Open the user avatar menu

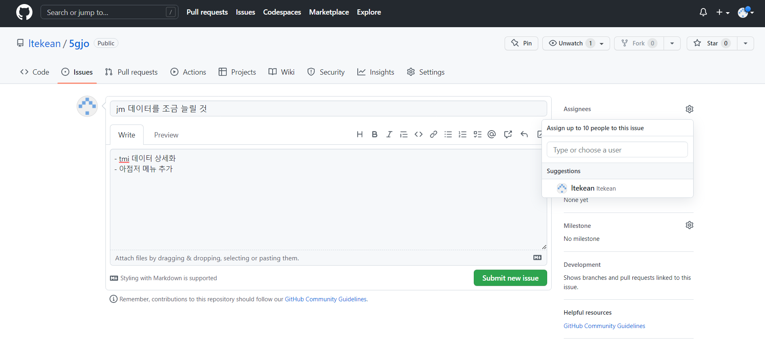click(746, 12)
